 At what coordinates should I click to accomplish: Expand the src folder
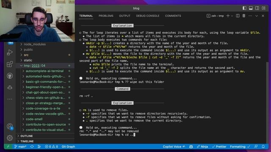[45, 55]
